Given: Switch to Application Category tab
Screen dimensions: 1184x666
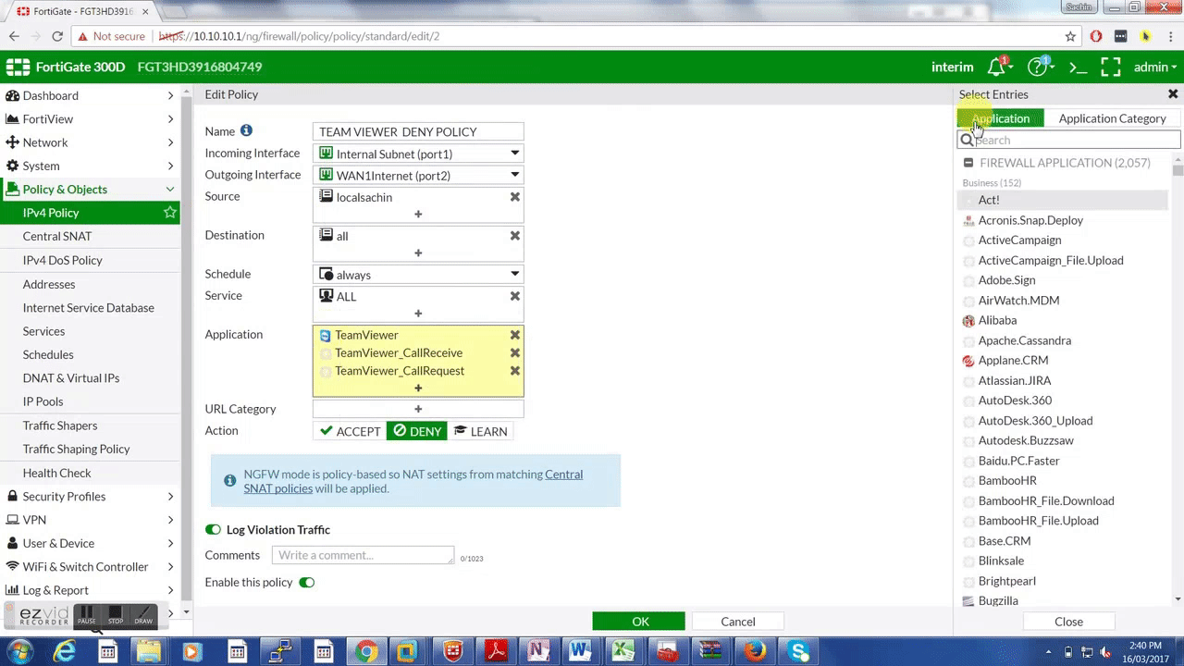Looking at the screenshot, I should pyautogui.click(x=1112, y=118).
